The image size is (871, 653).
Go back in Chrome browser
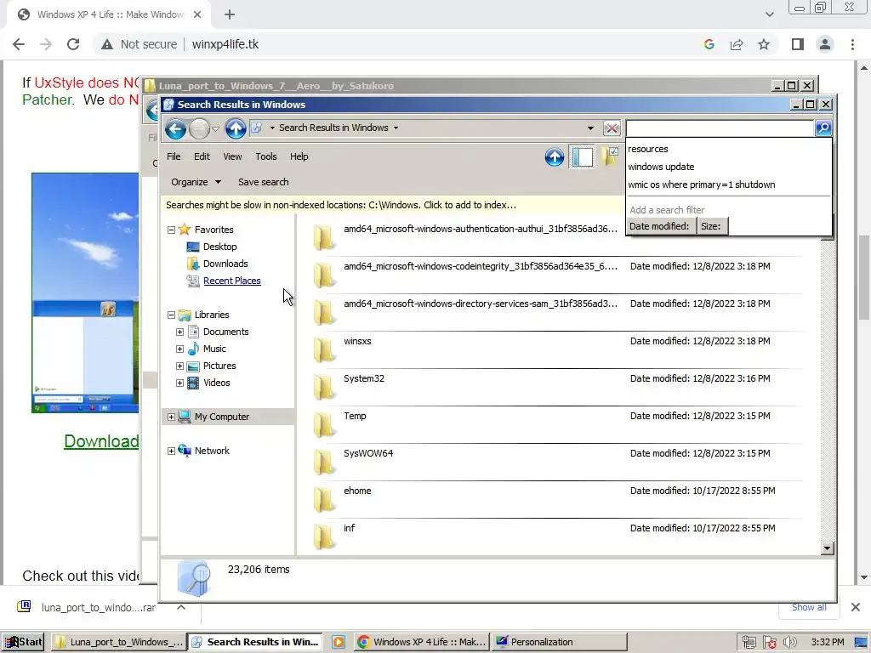pyautogui.click(x=19, y=44)
